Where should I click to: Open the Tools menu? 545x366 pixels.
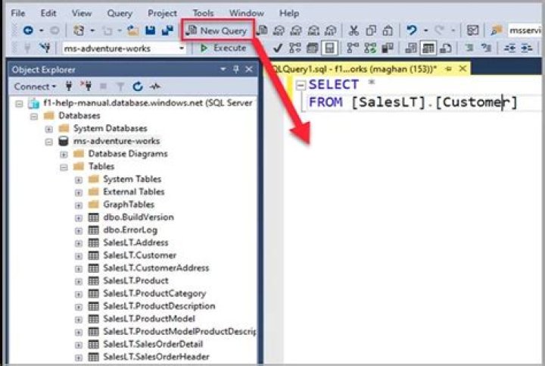point(203,13)
